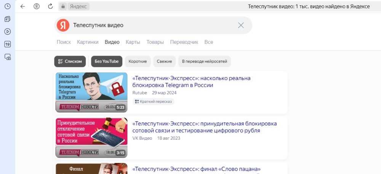
Task: Click the 5:23 duration badge
Action: click(120, 107)
